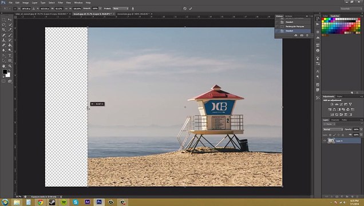Create new snapshot in History panel
This screenshot has height=206, width=364.
(x=302, y=35)
